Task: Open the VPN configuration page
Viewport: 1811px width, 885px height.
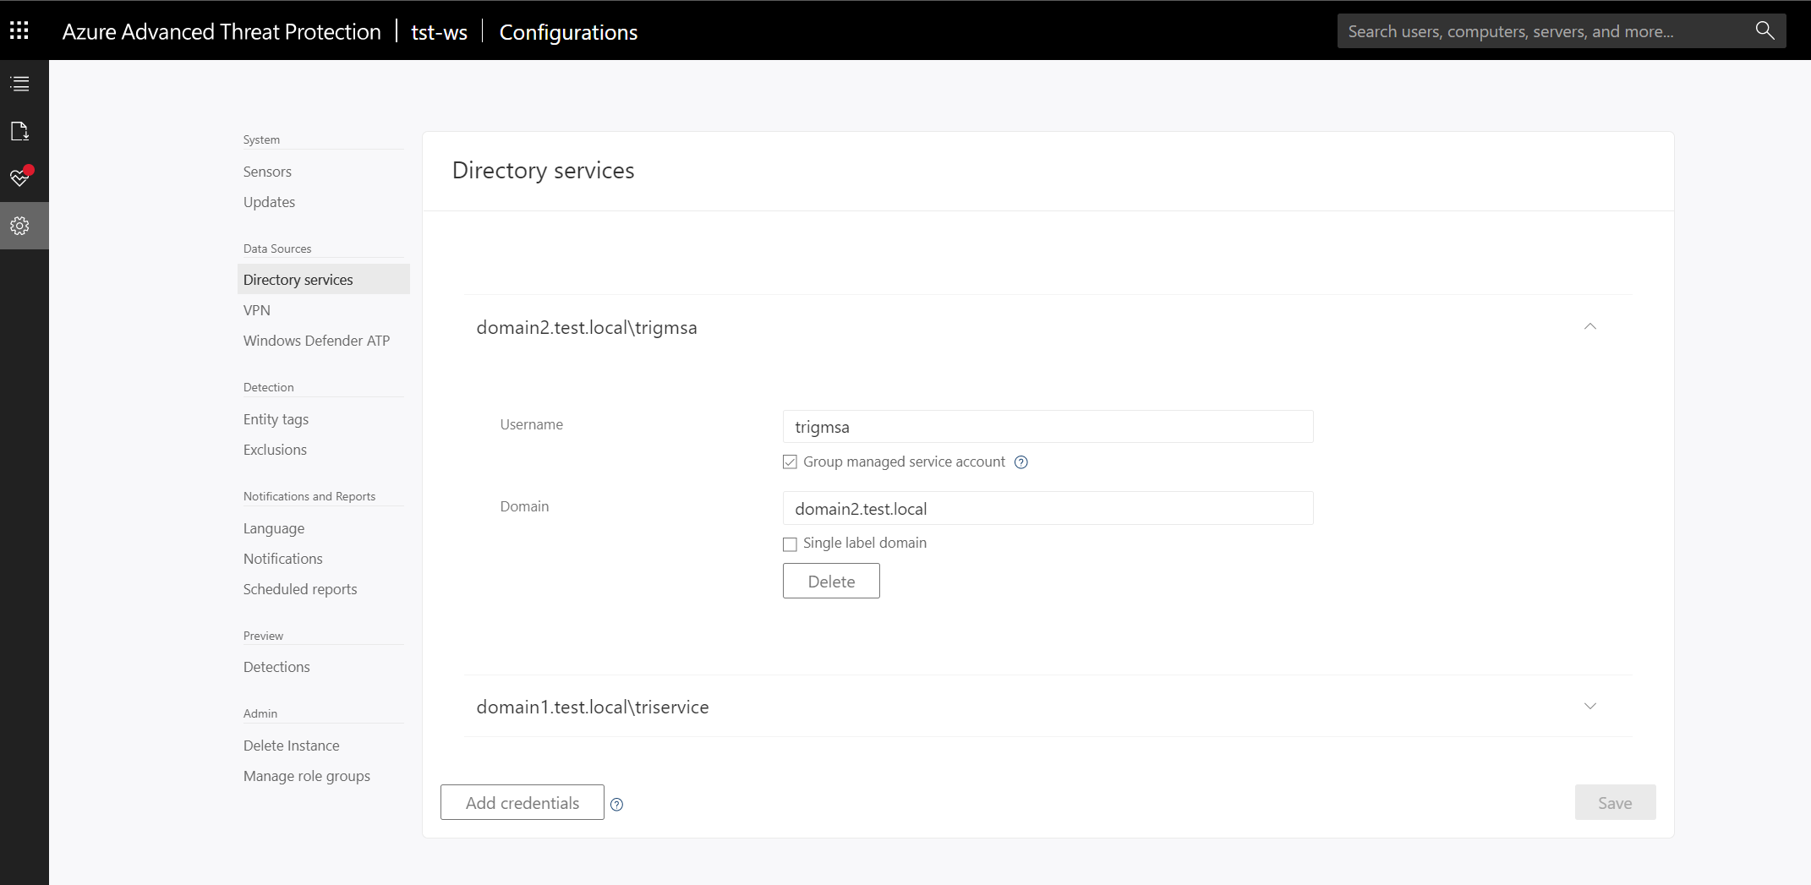Action: point(256,309)
